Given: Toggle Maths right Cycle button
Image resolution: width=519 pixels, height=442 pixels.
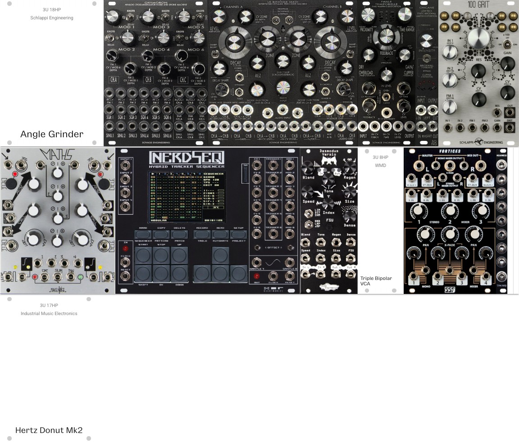Looking at the screenshot, I should 103,183.
